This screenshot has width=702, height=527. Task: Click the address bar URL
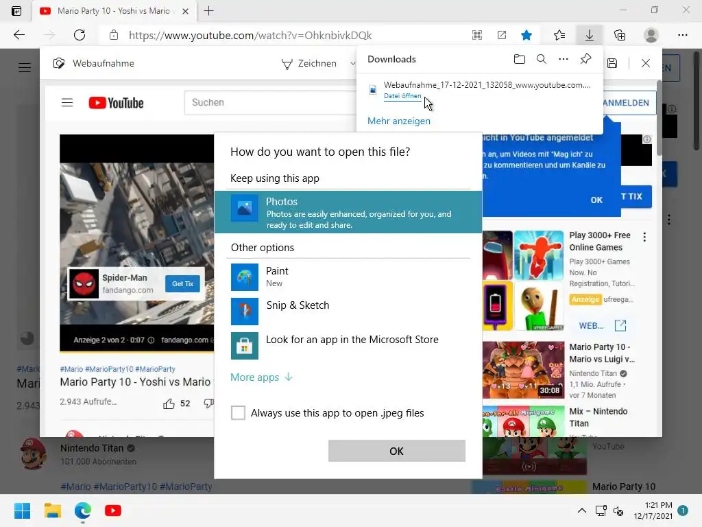(250, 36)
